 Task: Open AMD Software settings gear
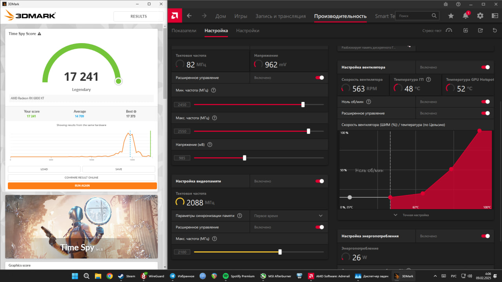480,16
